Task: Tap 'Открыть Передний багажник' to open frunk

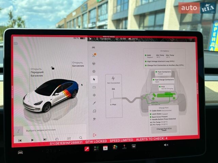Action: pos(37,72)
